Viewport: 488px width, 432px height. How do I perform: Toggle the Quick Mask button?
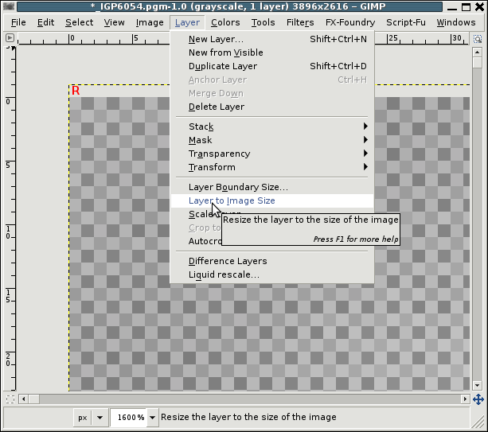pos(10,399)
